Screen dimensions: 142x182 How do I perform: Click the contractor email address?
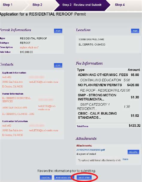click(x=44, y=130)
